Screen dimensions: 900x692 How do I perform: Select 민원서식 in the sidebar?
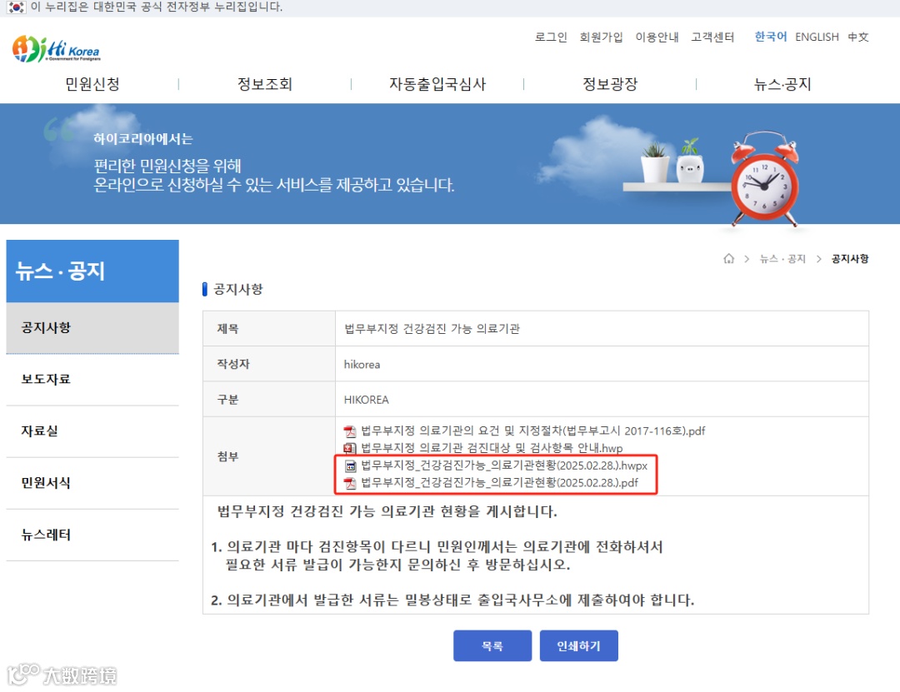(x=92, y=483)
